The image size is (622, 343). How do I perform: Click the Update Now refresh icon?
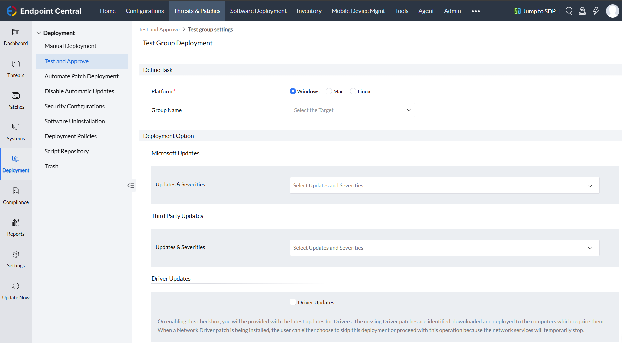(x=16, y=286)
